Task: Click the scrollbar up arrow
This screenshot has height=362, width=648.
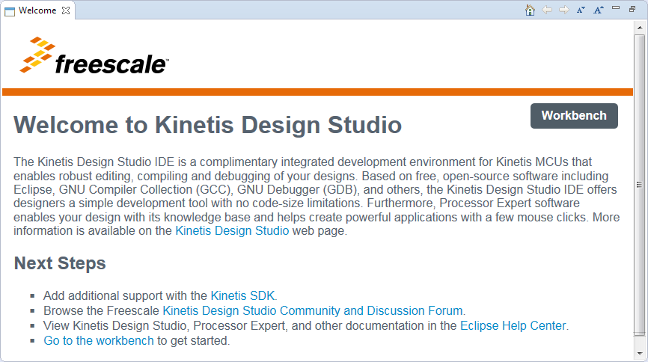Action: 639,28
